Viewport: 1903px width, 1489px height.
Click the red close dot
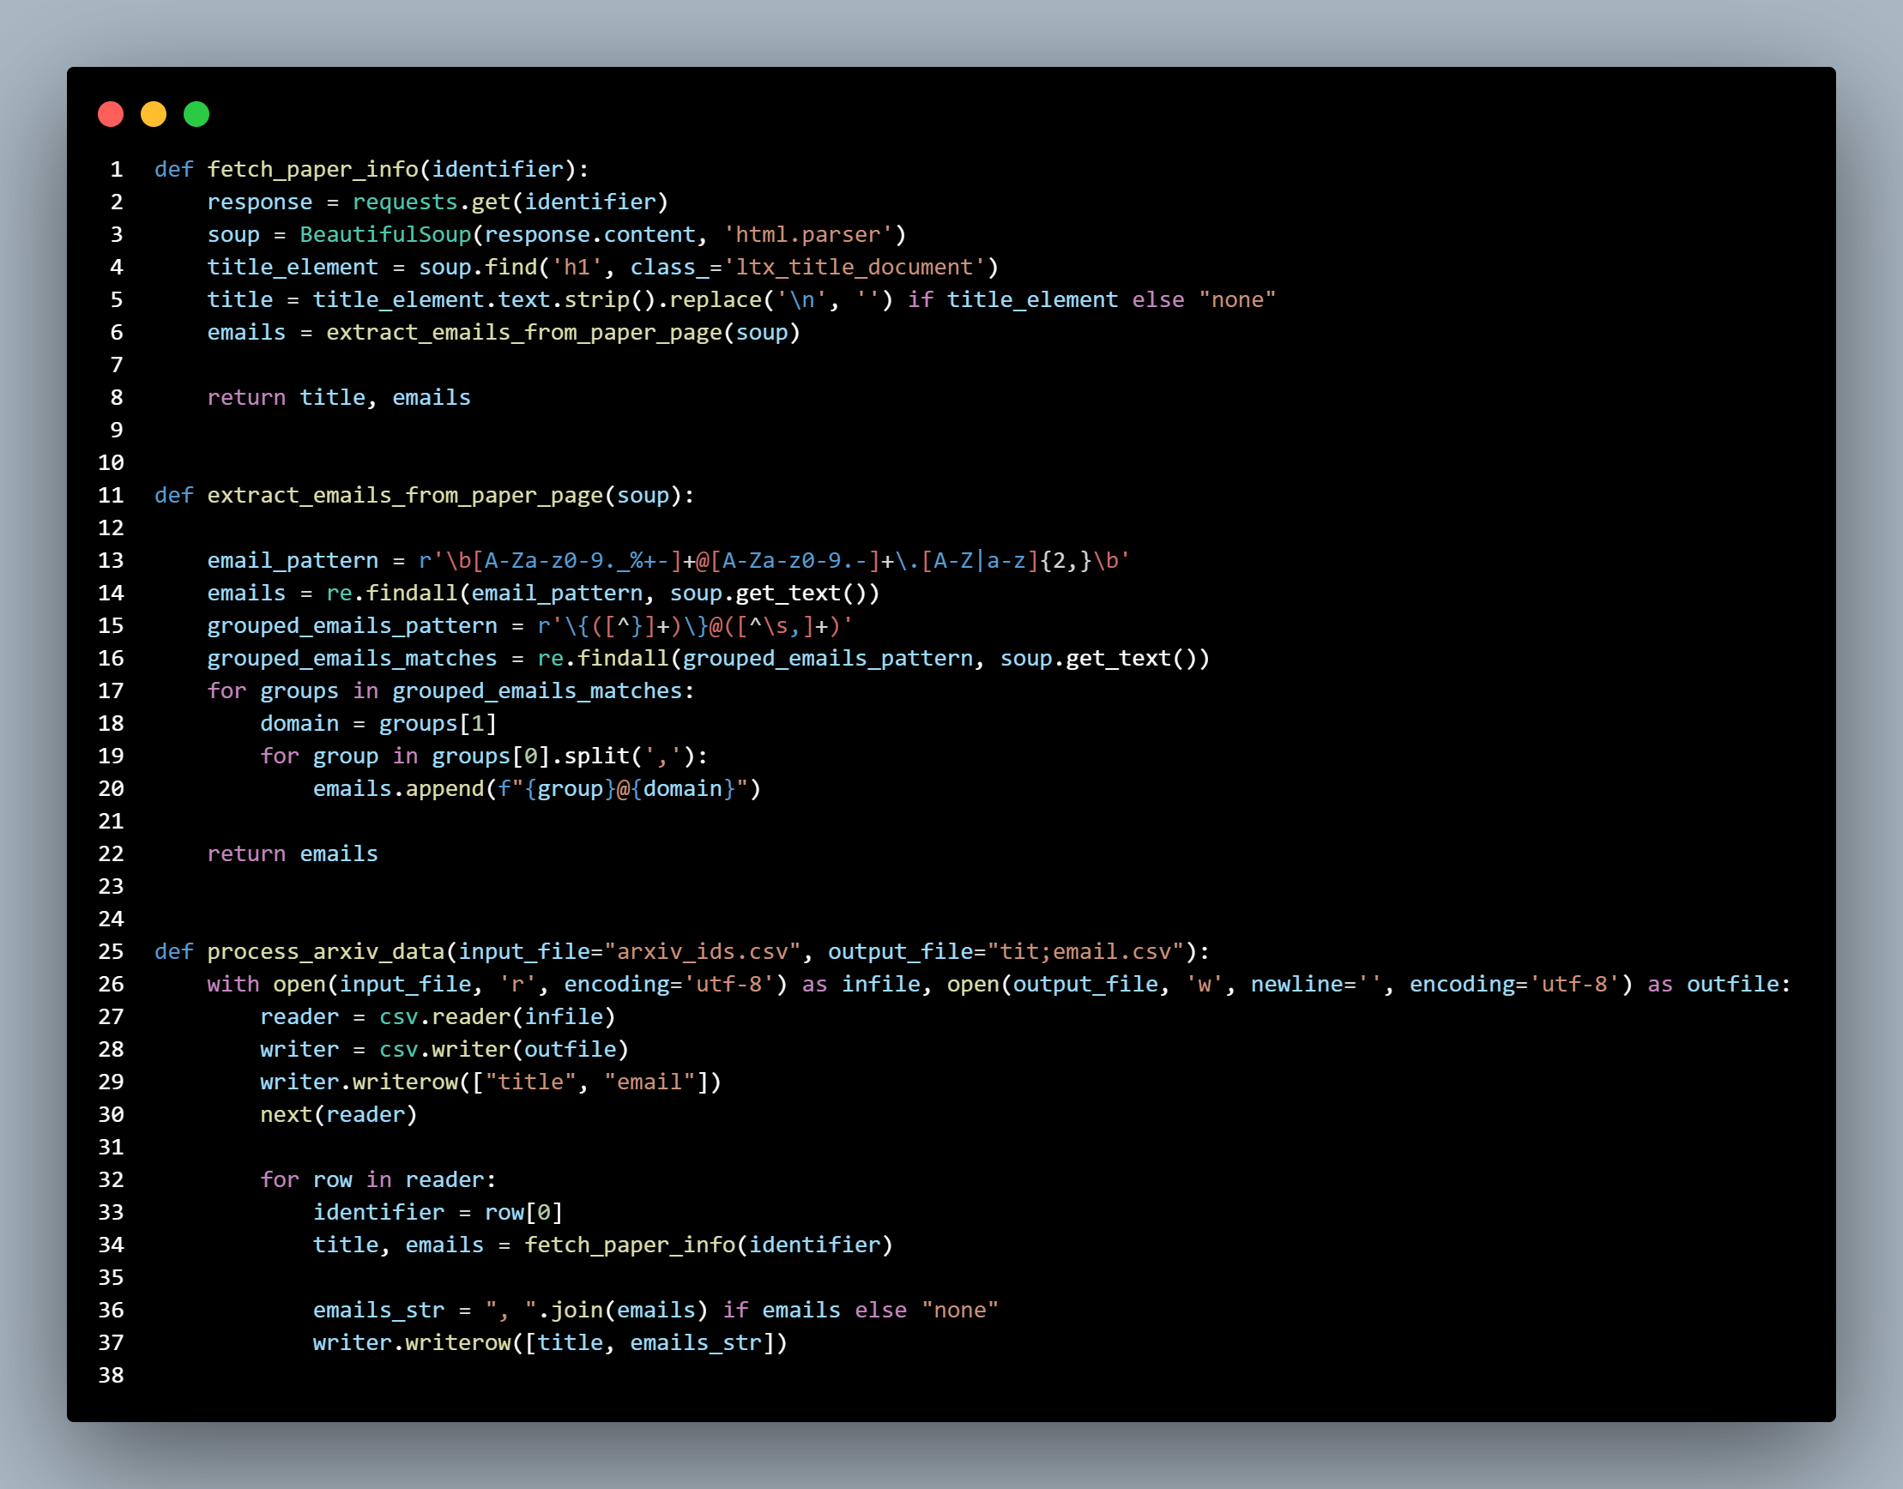click(111, 114)
